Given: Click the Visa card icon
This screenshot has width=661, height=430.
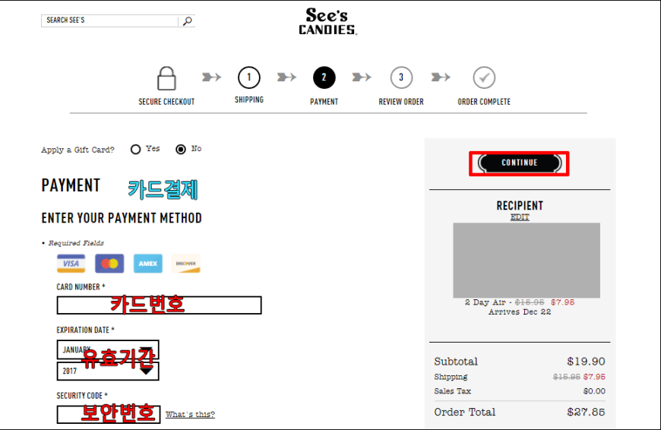Looking at the screenshot, I should tap(71, 264).
